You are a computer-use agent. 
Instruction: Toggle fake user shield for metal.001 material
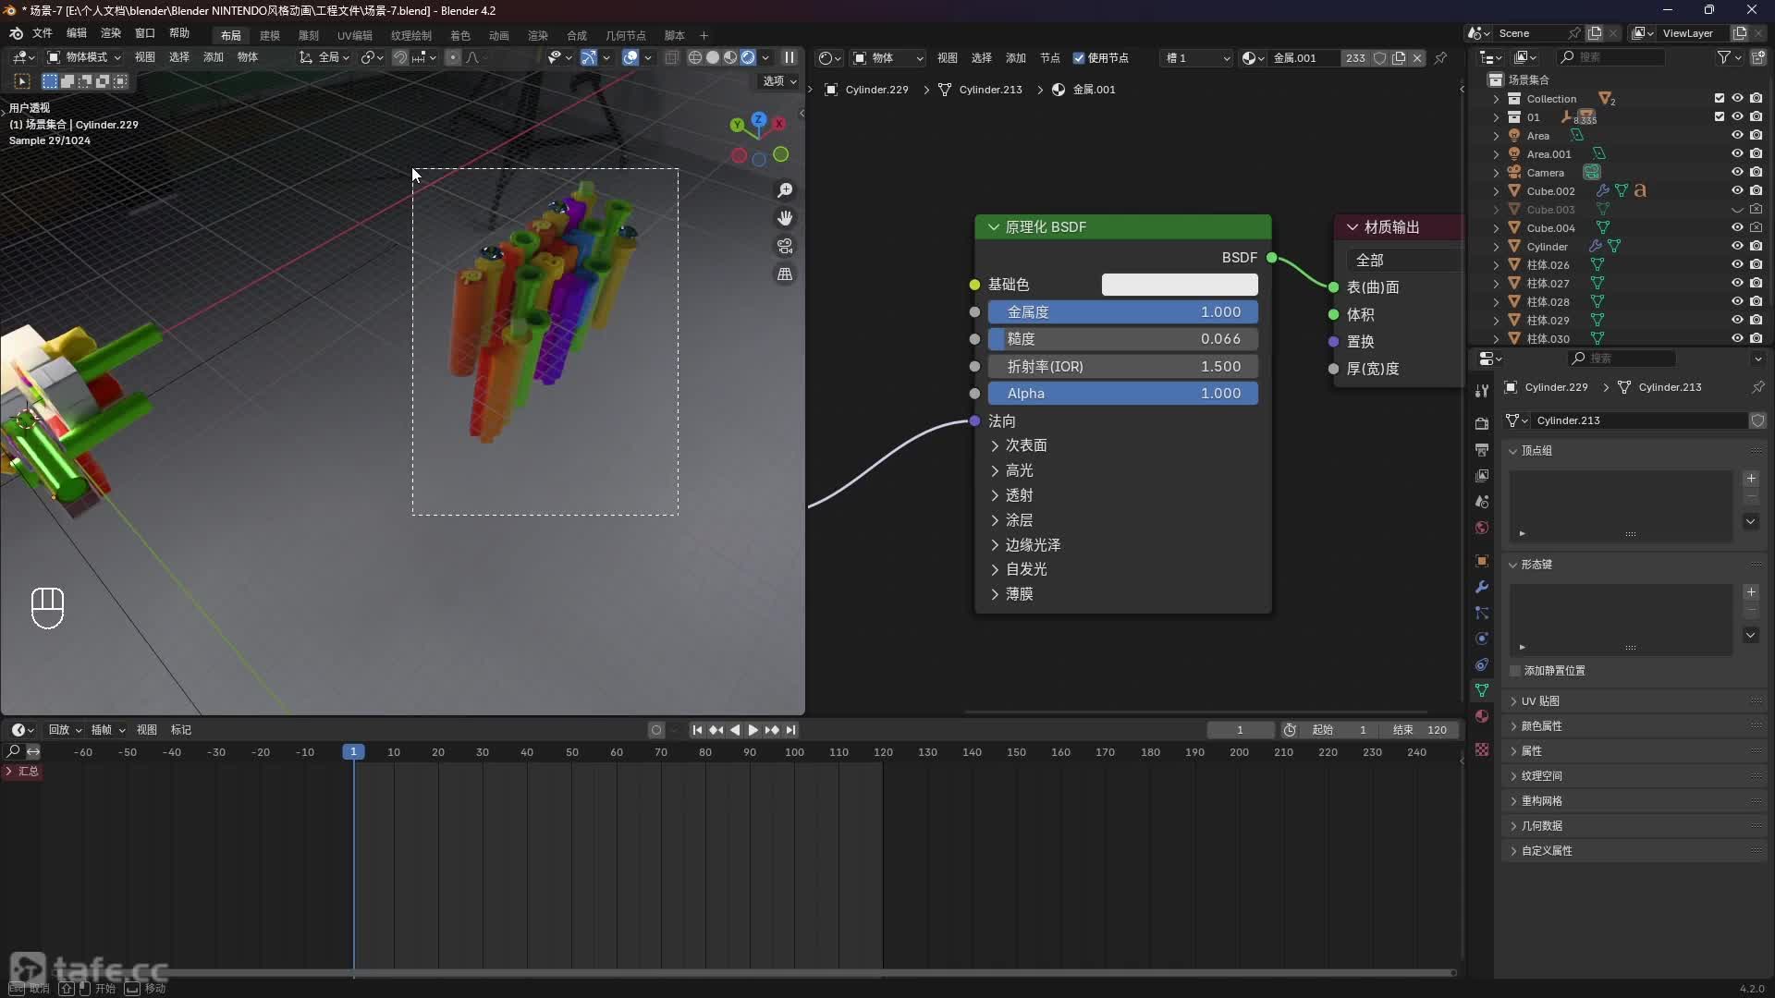pyautogui.click(x=1379, y=58)
